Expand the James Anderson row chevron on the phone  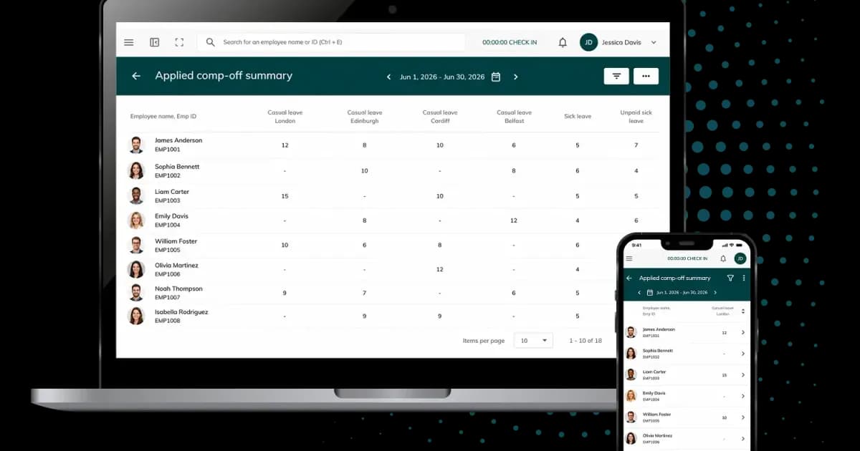742,332
